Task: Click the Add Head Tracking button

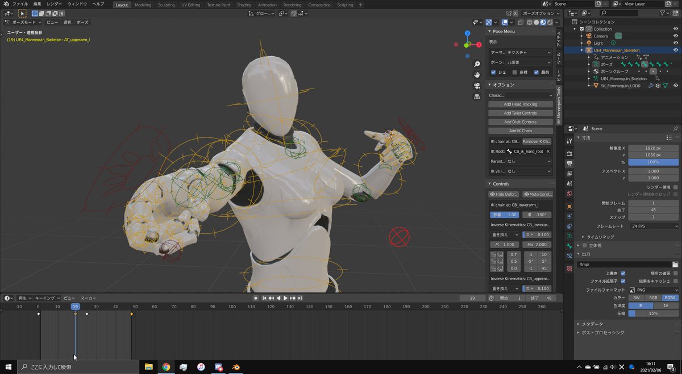Action: 521,104
